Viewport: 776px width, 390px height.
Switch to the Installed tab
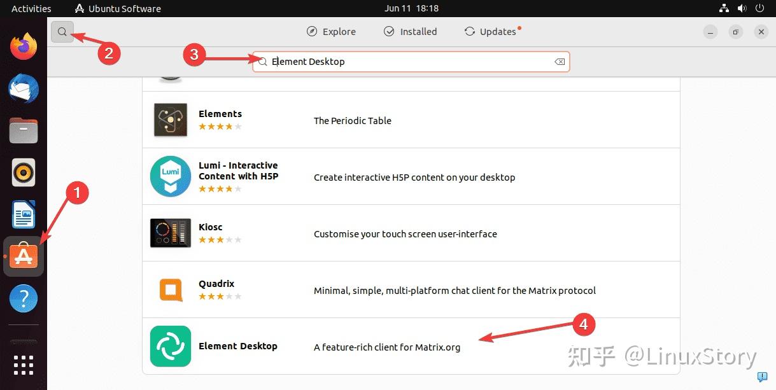click(x=411, y=32)
